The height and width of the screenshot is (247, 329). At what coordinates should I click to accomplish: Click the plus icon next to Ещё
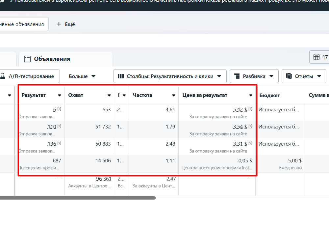tap(59, 24)
